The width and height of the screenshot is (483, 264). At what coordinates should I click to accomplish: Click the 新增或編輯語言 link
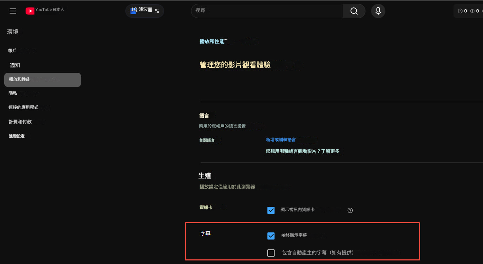(281, 139)
